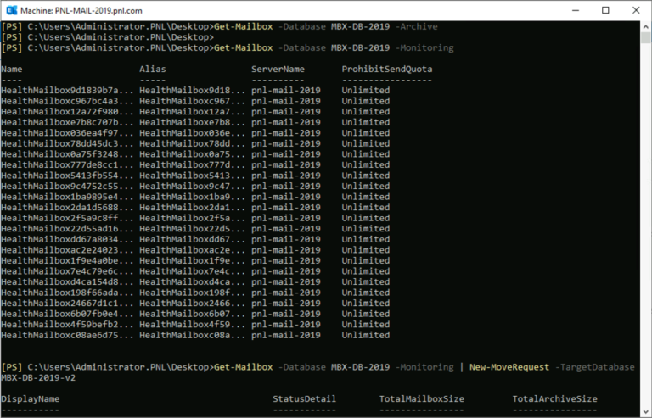
Task: Click the HealthMailboxc08ae6d75... name entry
Action: click(x=67, y=335)
